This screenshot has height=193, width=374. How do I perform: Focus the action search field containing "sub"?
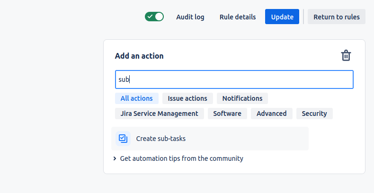pyautogui.click(x=234, y=79)
